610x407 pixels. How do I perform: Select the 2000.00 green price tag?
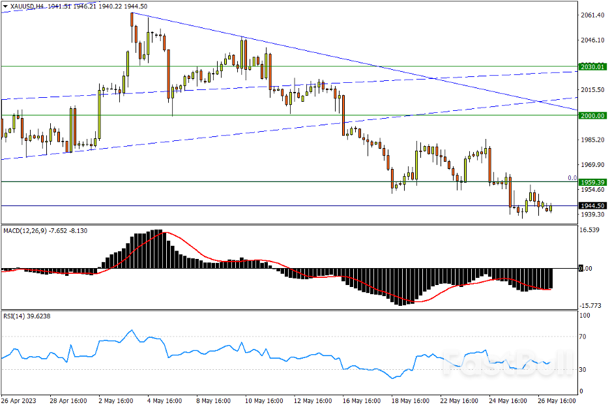(x=592, y=115)
